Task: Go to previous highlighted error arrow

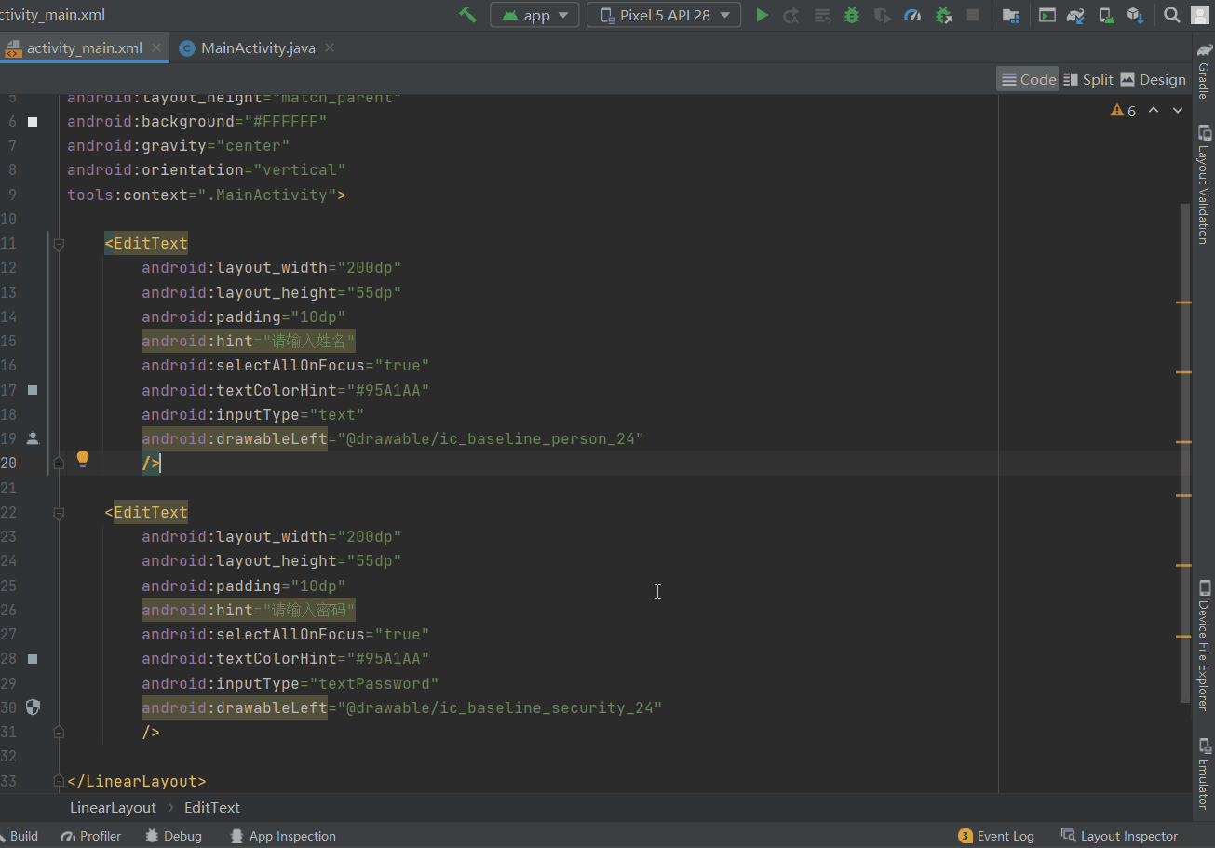Action: pyautogui.click(x=1154, y=110)
